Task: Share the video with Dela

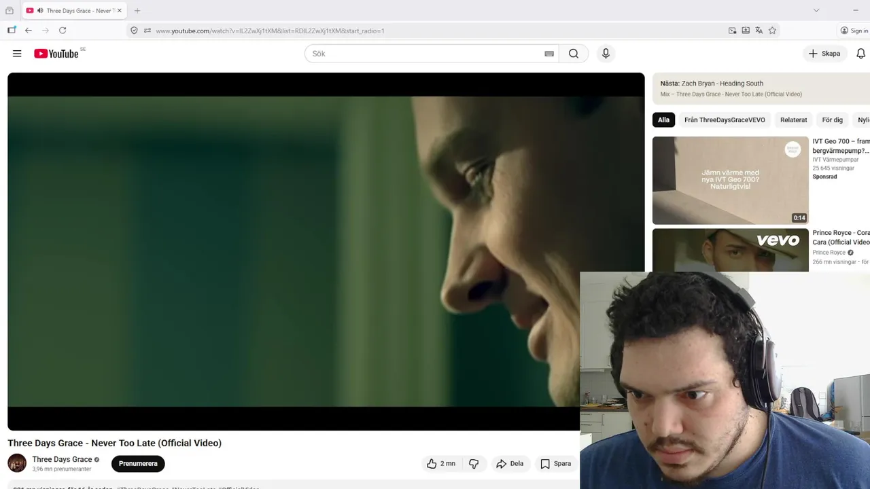Action: pyautogui.click(x=510, y=464)
